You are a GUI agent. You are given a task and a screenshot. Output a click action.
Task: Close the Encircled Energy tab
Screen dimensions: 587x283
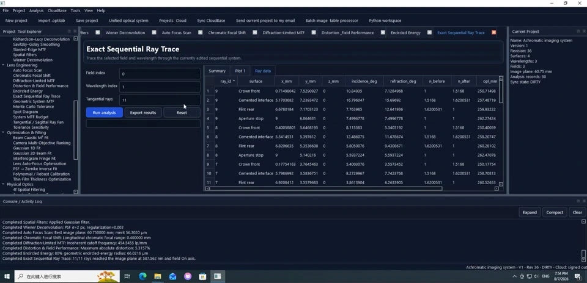(x=429, y=32)
